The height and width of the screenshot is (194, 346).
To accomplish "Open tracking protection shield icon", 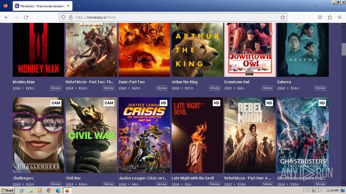I will click(63, 17).
